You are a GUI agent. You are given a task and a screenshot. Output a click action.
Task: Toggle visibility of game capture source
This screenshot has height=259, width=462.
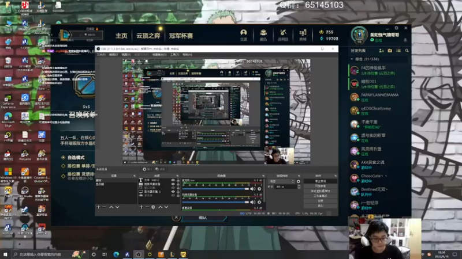point(173,195)
